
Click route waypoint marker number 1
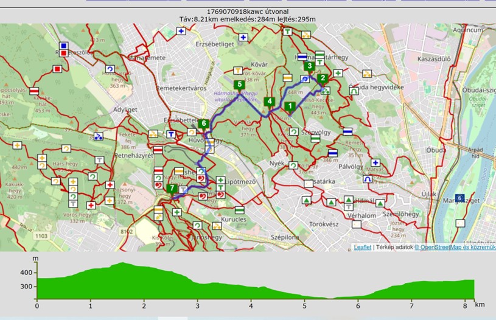point(290,106)
